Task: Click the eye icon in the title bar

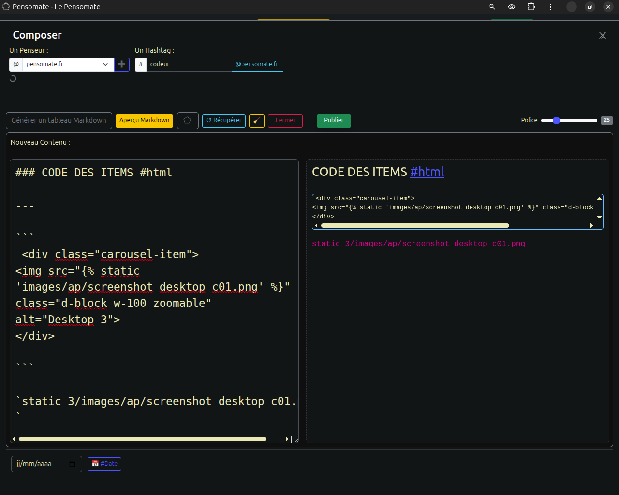Action: tap(511, 7)
